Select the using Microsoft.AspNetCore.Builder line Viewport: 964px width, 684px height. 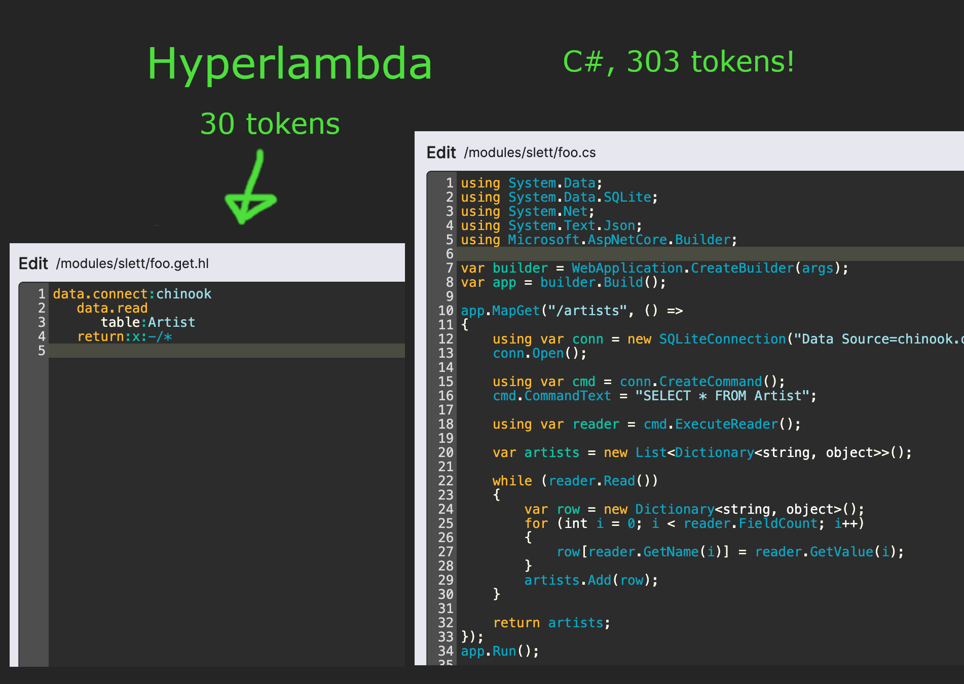click(x=598, y=240)
